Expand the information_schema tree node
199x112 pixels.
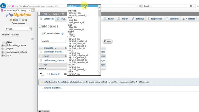[2, 45]
